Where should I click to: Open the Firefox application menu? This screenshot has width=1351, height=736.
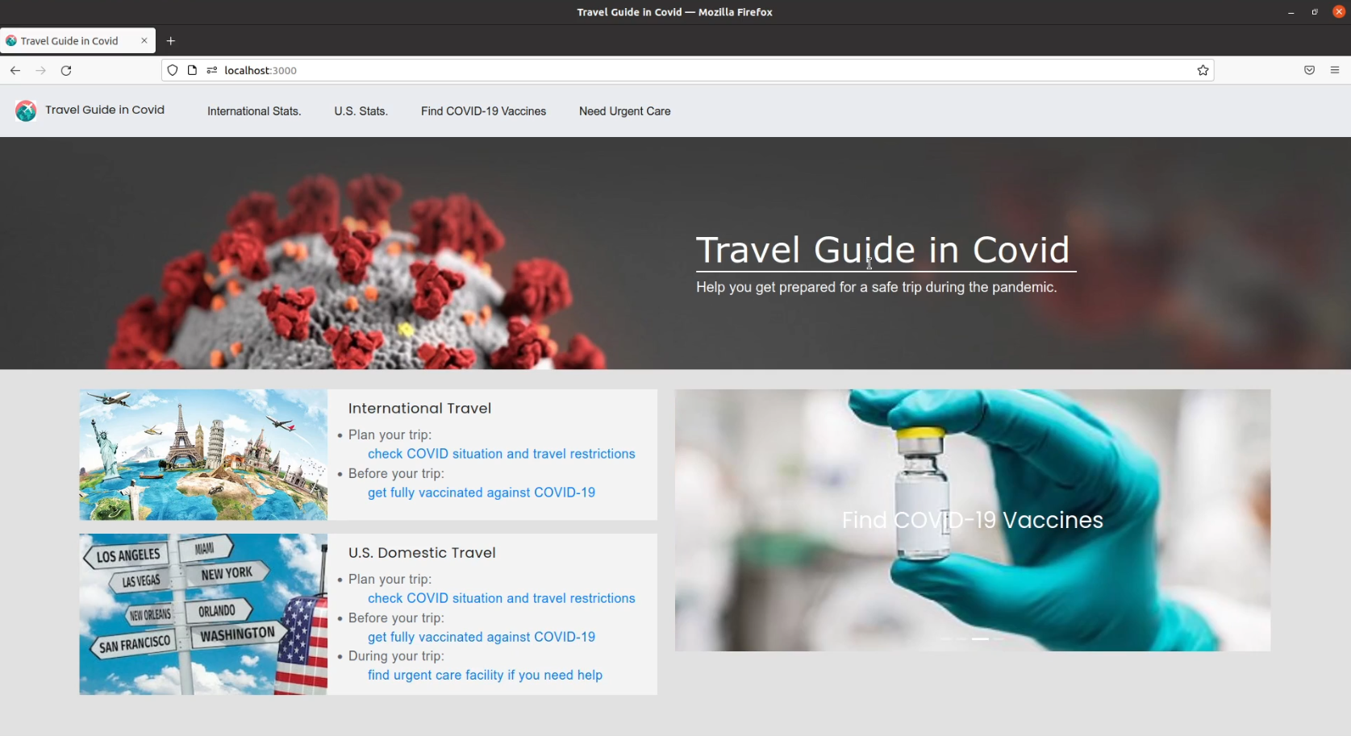coord(1336,70)
